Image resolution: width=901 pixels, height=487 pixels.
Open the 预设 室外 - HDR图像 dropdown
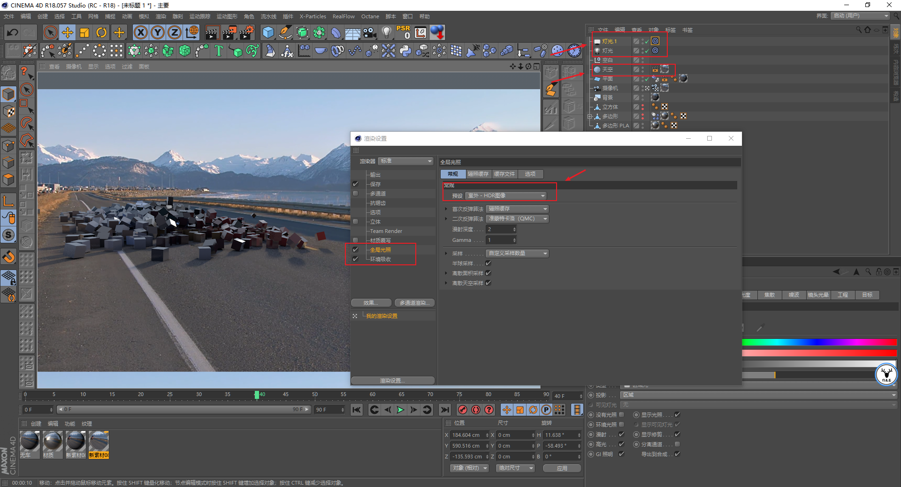click(x=507, y=196)
